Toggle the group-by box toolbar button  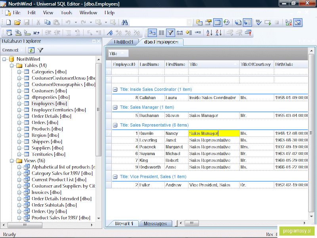click(152, 33)
